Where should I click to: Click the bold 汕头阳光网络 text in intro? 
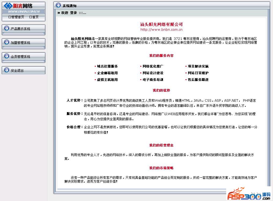81,39
